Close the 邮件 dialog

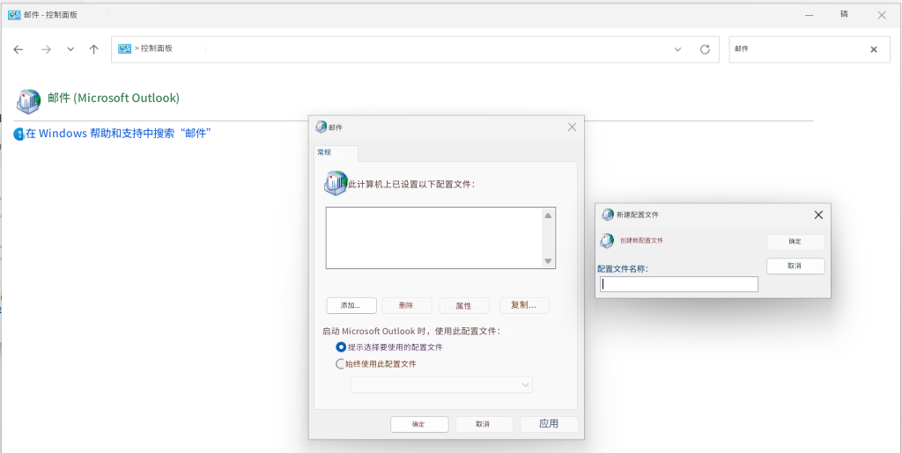(572, 127)
